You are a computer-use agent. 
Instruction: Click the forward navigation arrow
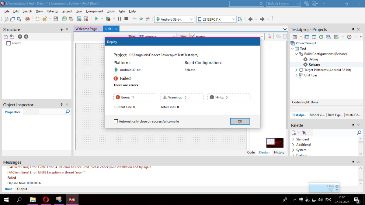pos(262,19)
